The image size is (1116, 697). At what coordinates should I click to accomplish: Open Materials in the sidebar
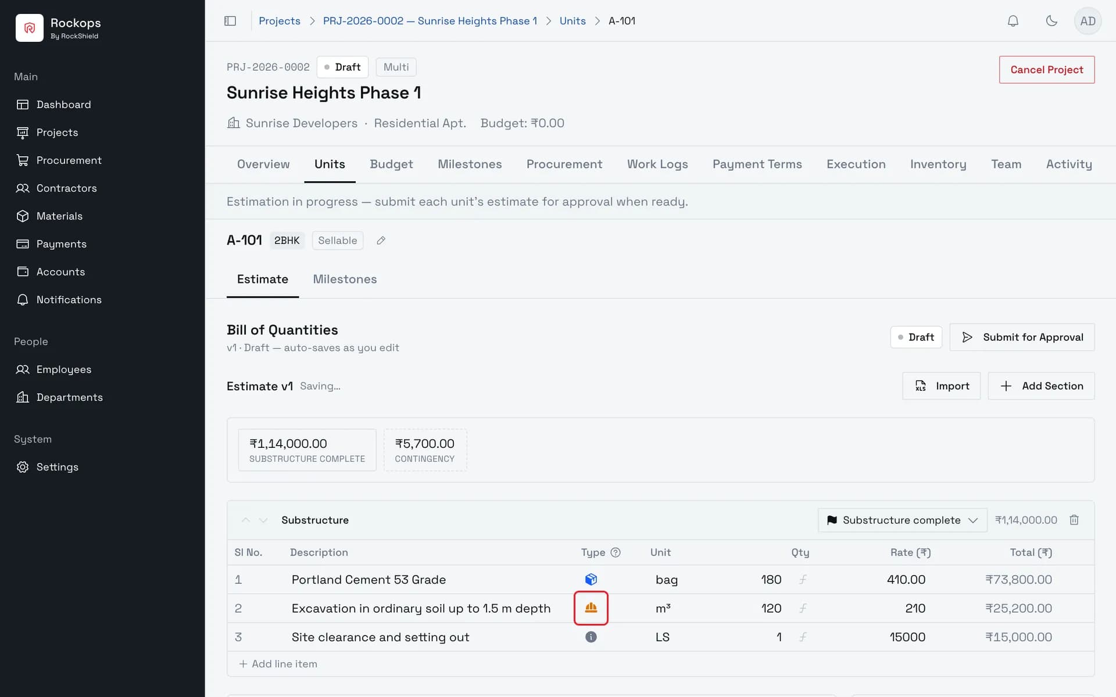pyautogui.click(x=59, y=216)
